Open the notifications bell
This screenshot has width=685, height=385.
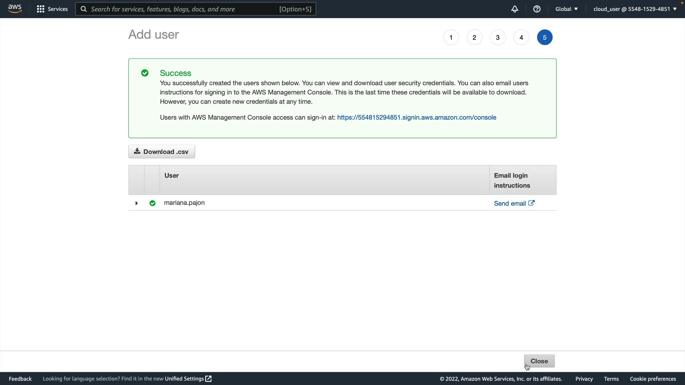point(514,9)
